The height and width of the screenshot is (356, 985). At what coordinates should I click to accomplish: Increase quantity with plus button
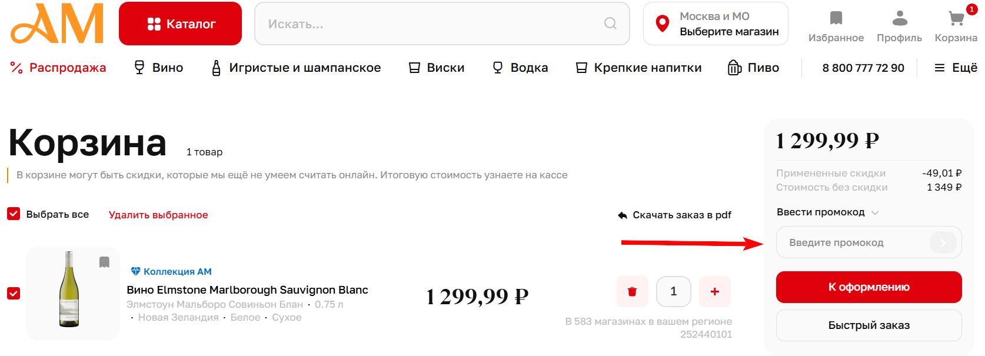(x=715, y=291)
